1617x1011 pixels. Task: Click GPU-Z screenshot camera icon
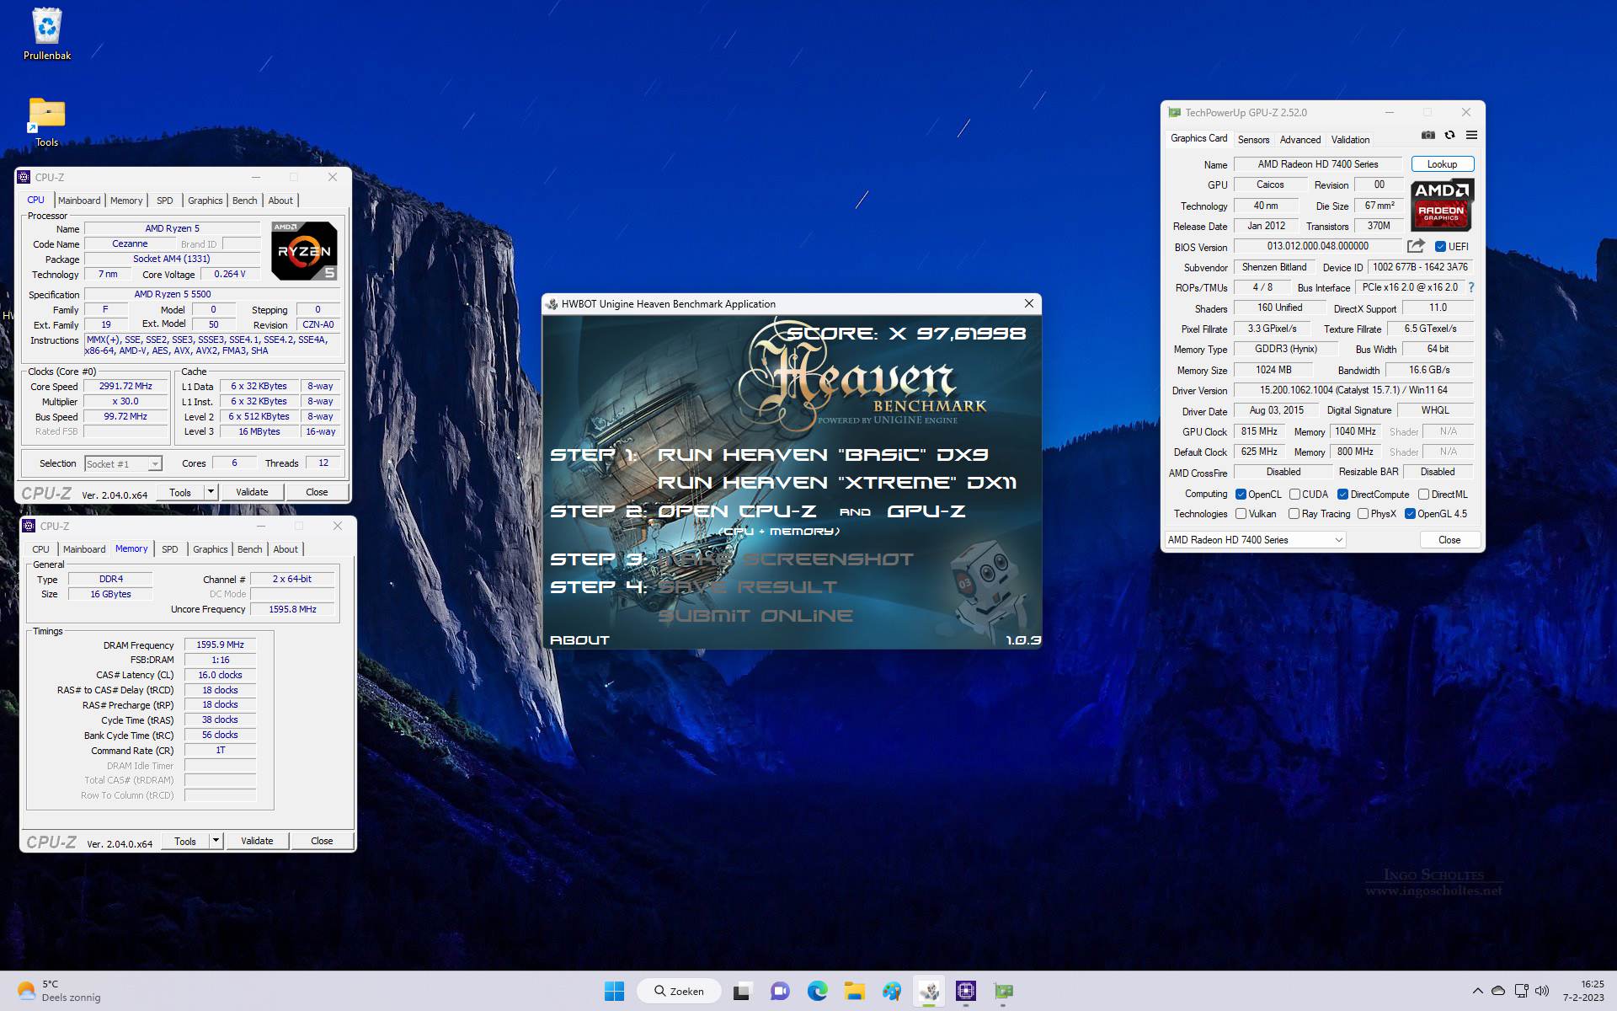coord(1428,136)
